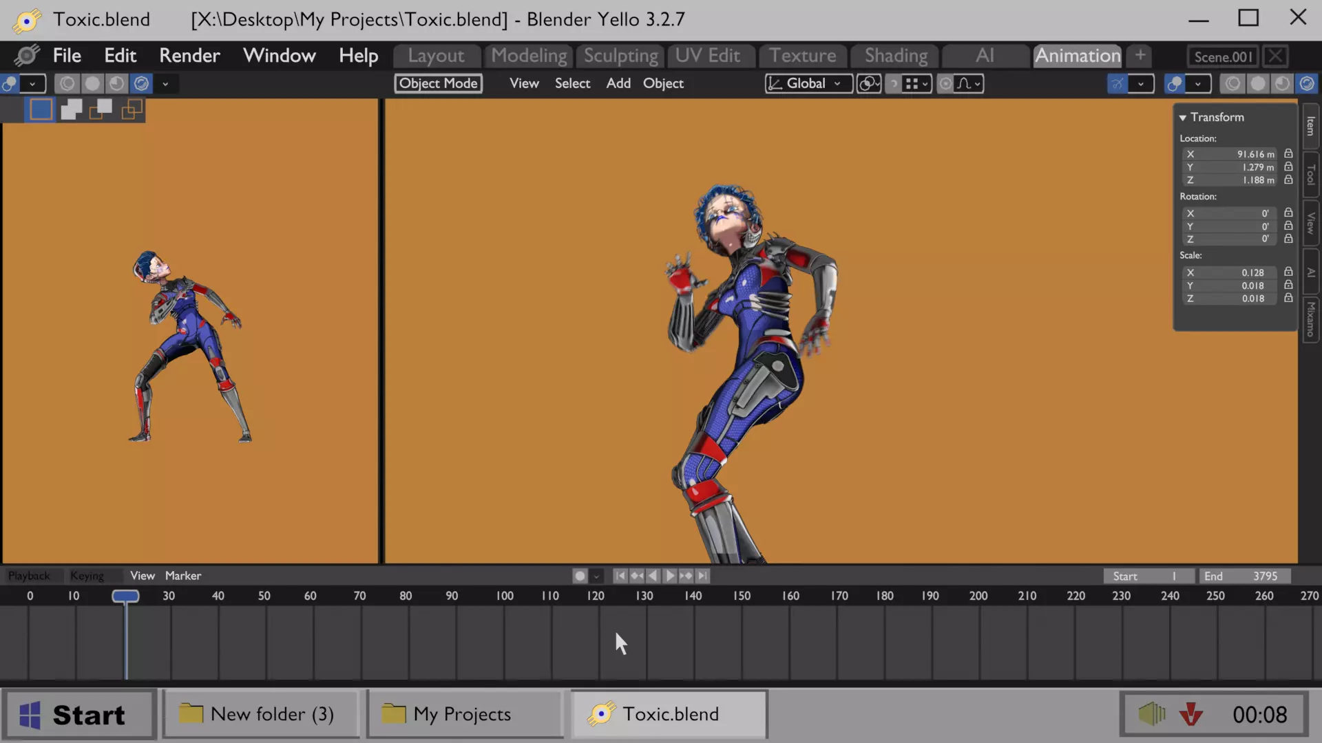Select wireframe shading in left viewport header

coord(67,84)
